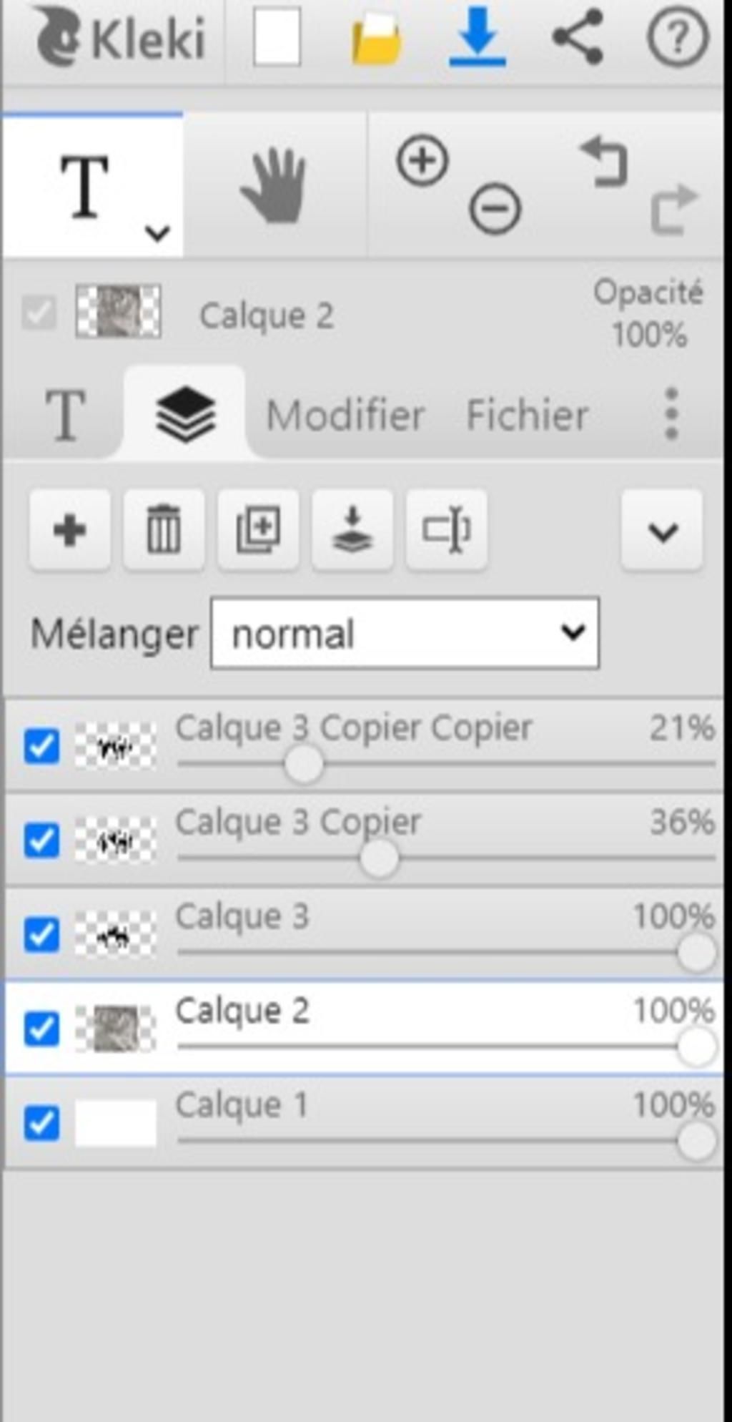732x1422 pixels.
Task: Select the Hand pan tool
Action: pos(274,186)
